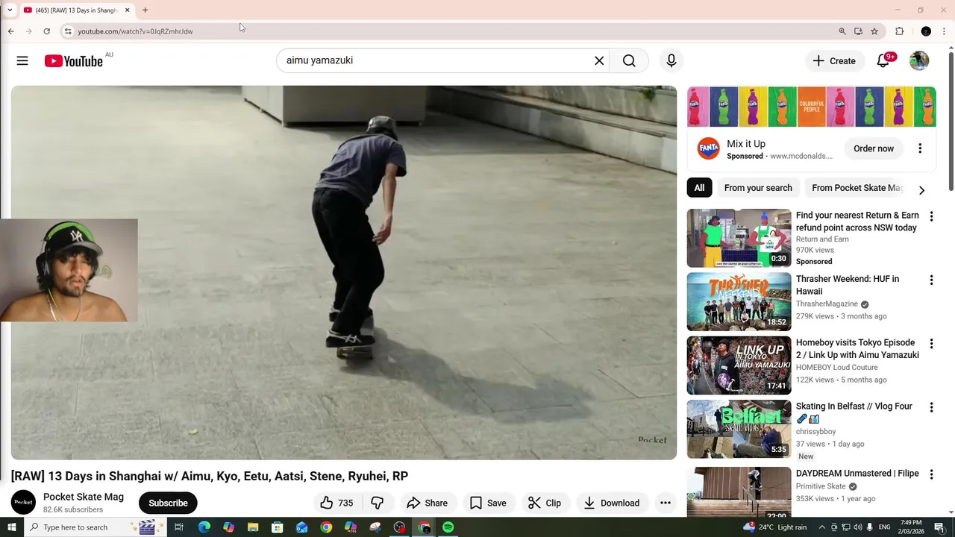The height and width of the screenshot is (537, 955).
Task: Open Return and Earn ad thumbnail
Action: coord(739,238)
